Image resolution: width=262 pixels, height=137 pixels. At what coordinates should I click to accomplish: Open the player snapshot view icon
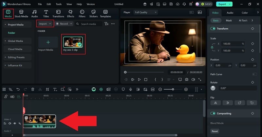click(200, 12)
